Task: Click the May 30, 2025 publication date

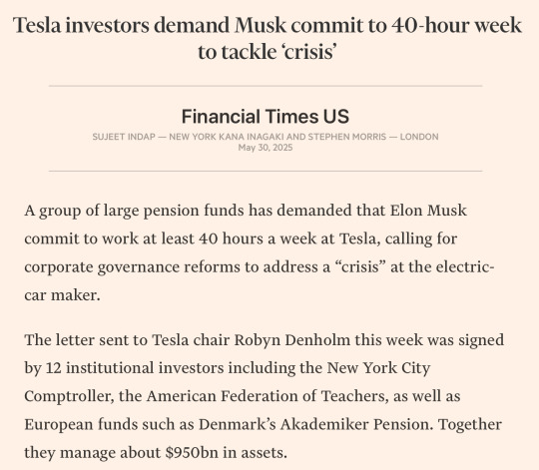Action: click(266, 148)
